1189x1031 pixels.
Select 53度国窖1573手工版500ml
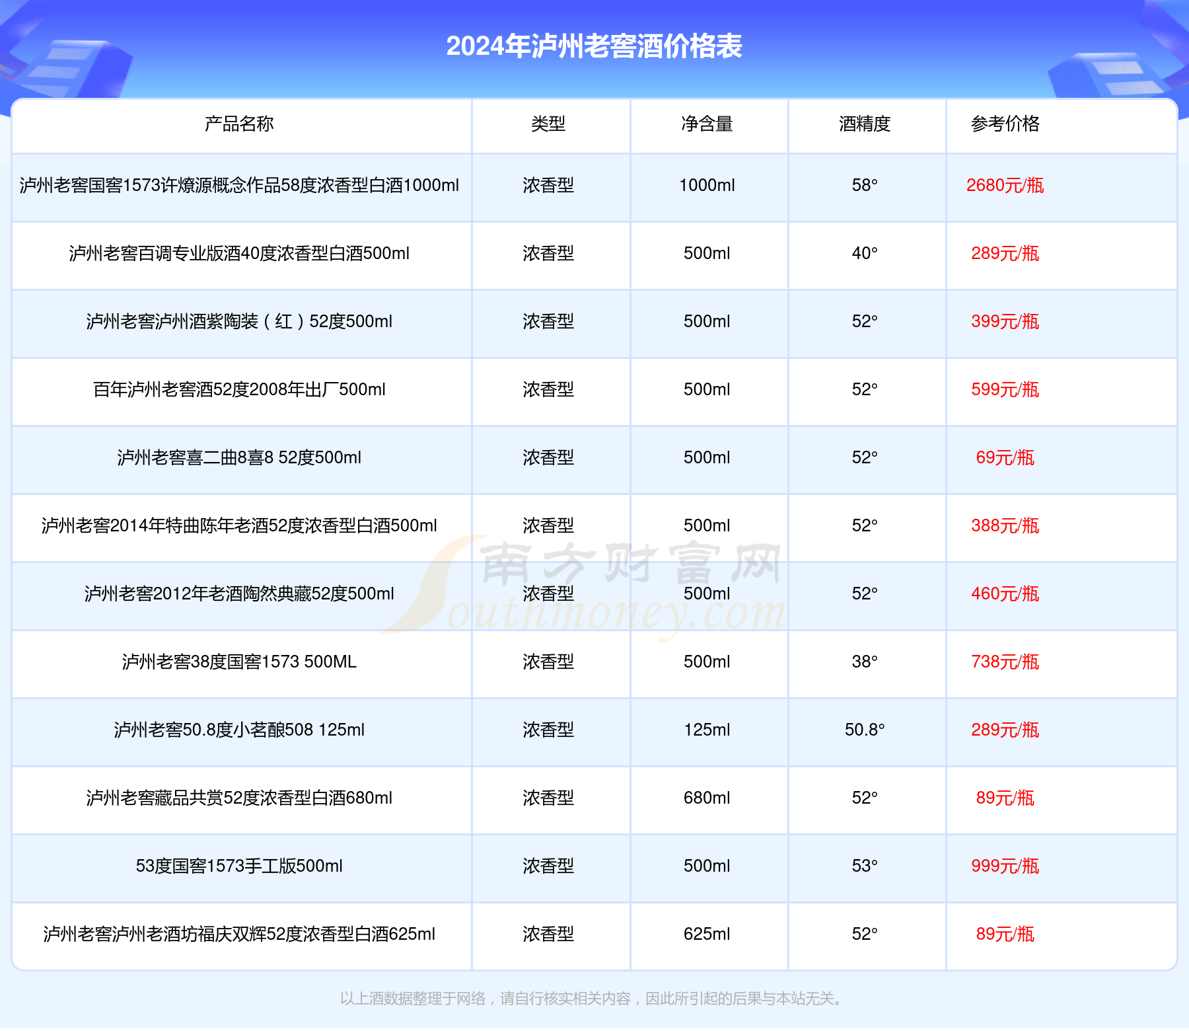coord(239,866)
